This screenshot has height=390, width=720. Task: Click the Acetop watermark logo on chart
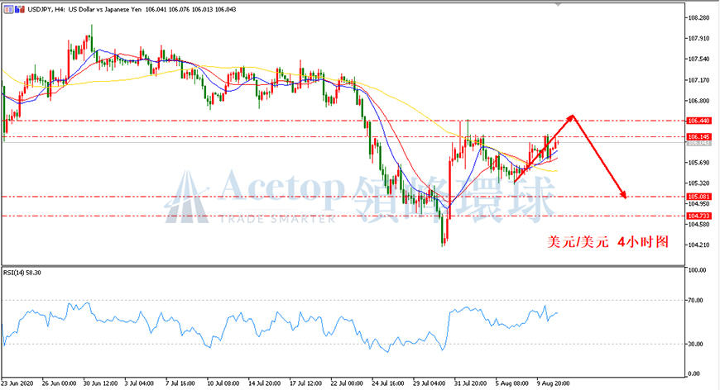pos(187,197)
